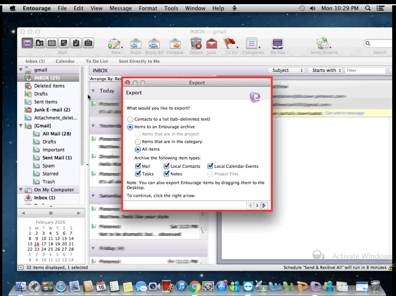Disable the Local Calendar Events checkbox
This screenshot has height=296, width=396.
211,166
